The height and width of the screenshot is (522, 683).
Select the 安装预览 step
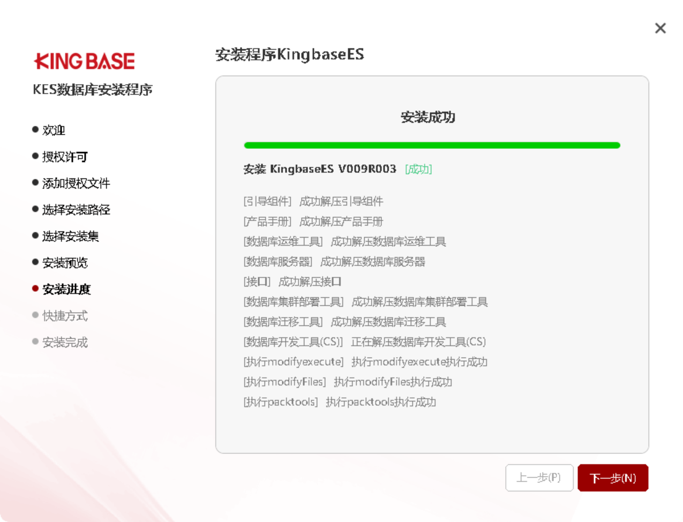point(65,263)
